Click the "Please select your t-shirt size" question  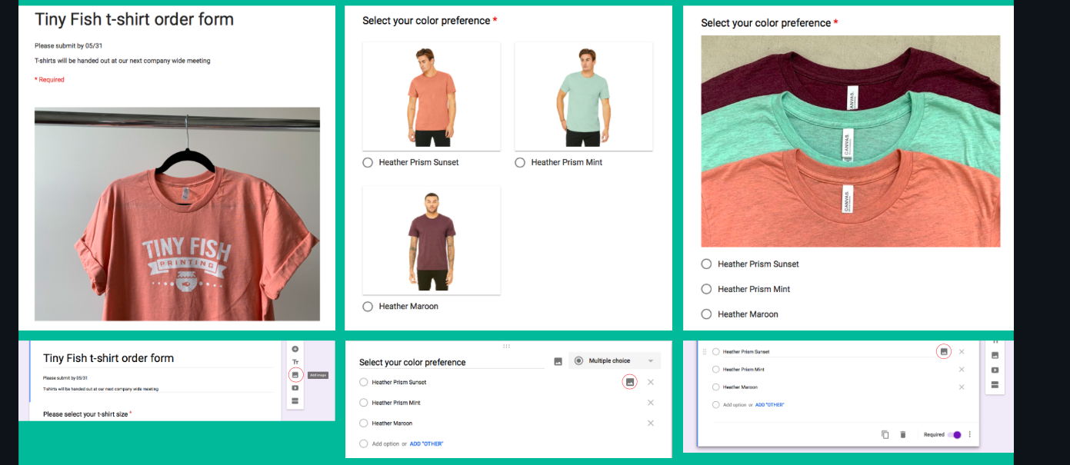click(x=87, y=414)
